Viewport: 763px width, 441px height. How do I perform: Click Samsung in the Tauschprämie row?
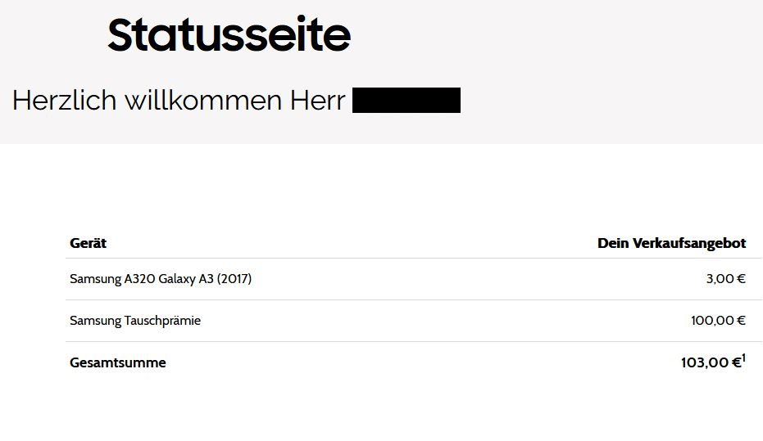[95, 321]
